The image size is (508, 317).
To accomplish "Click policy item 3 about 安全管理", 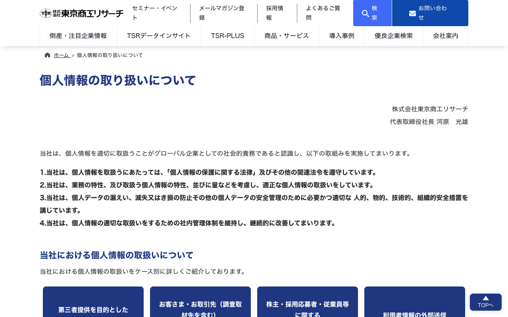I will click(254, 204).
